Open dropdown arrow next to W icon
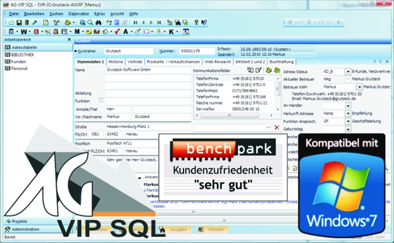 point(30,32)
